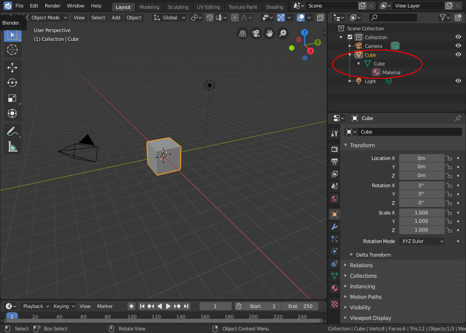
Task: Click the End frame 250 field
Action: point(299,306)
